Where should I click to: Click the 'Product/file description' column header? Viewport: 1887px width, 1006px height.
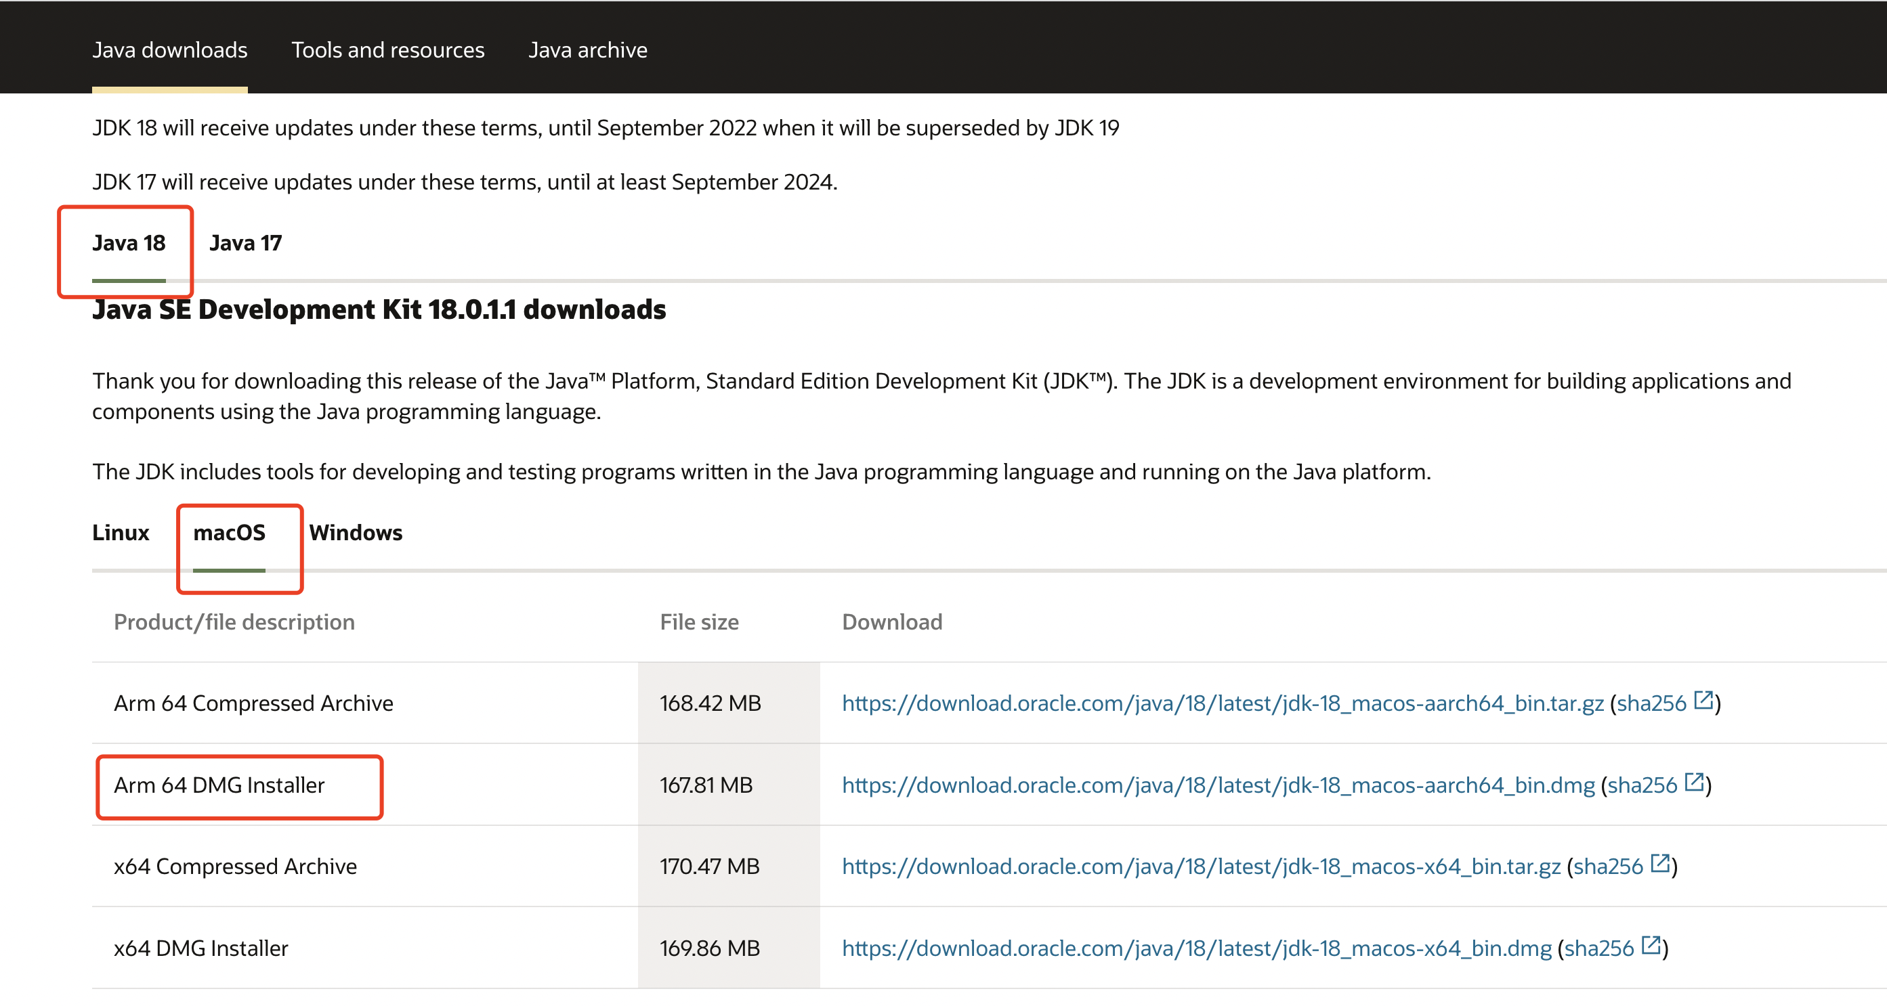click(234, 621)
